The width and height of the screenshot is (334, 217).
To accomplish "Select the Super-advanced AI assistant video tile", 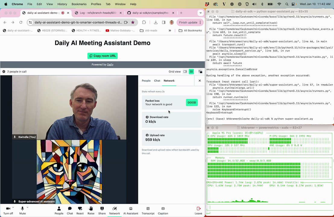I will tap(69, 171).
